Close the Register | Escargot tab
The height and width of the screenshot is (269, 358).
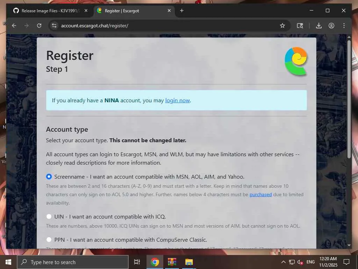169,11
